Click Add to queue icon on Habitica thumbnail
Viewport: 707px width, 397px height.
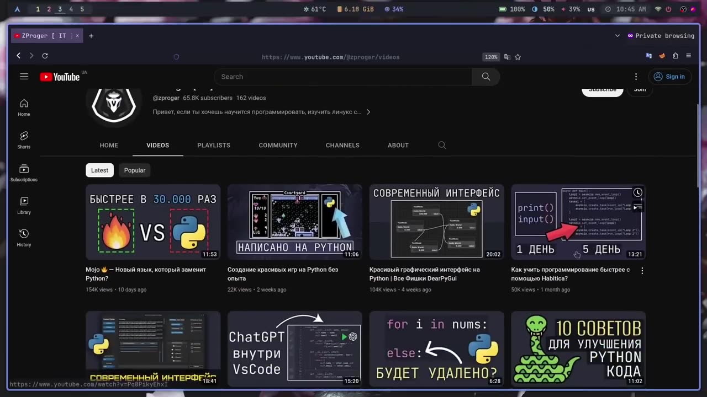click(637, 207)
